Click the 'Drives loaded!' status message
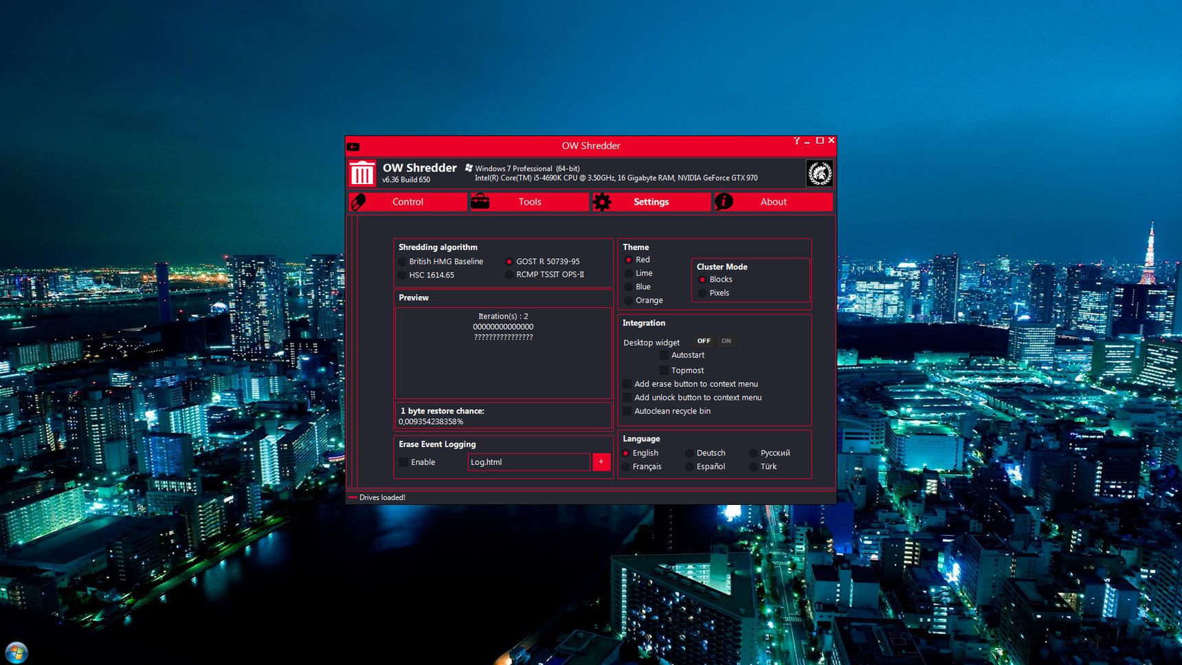 (x=382, y=497)
